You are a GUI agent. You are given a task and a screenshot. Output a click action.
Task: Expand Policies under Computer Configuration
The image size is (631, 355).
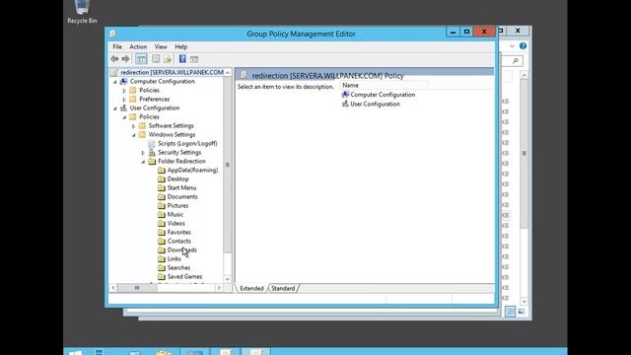click(x=124, y=91)
